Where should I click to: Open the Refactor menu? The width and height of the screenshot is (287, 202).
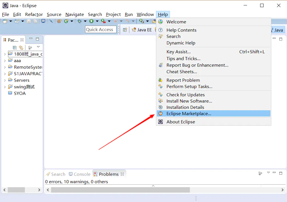pos(34,15)
